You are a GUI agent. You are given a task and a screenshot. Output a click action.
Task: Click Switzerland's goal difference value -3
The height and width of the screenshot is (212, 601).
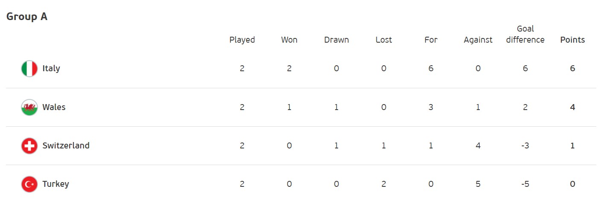pos(525,145)
